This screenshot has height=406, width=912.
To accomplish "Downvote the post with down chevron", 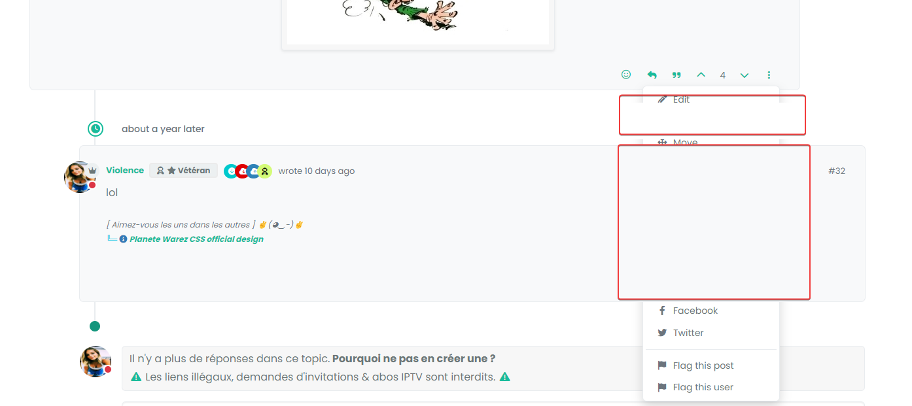I will (x=745, y=75).
